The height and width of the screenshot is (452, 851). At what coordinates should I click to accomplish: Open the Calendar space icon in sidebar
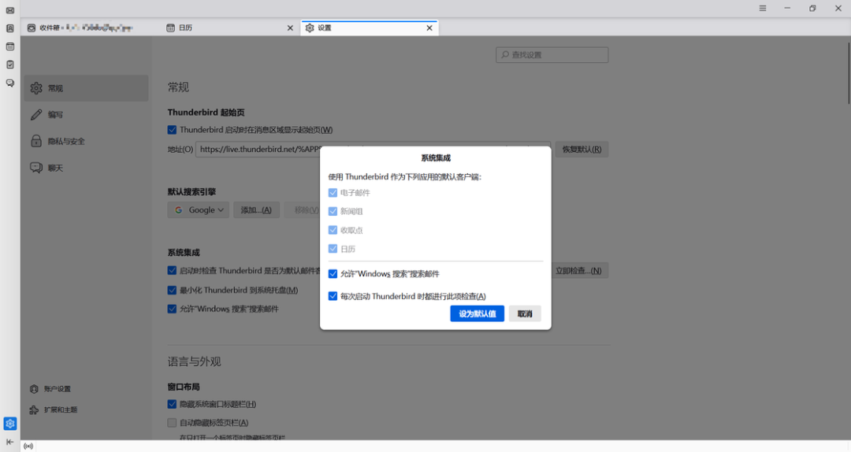tap(9, 46)
